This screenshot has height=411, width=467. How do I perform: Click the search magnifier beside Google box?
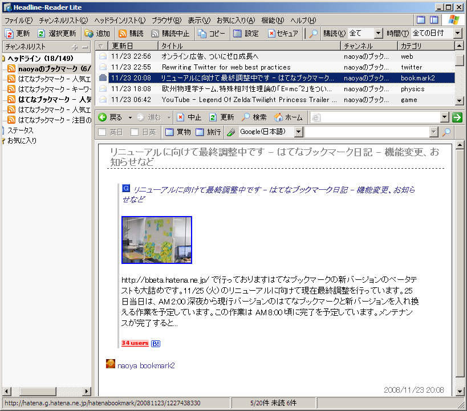click(446, 132)
